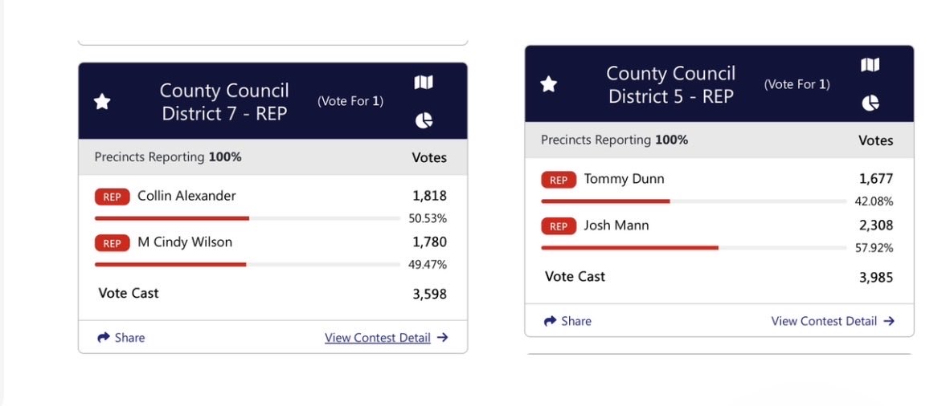Click Share arrow icon under District 5
The image size is (950, 406).
pos(550,321)
